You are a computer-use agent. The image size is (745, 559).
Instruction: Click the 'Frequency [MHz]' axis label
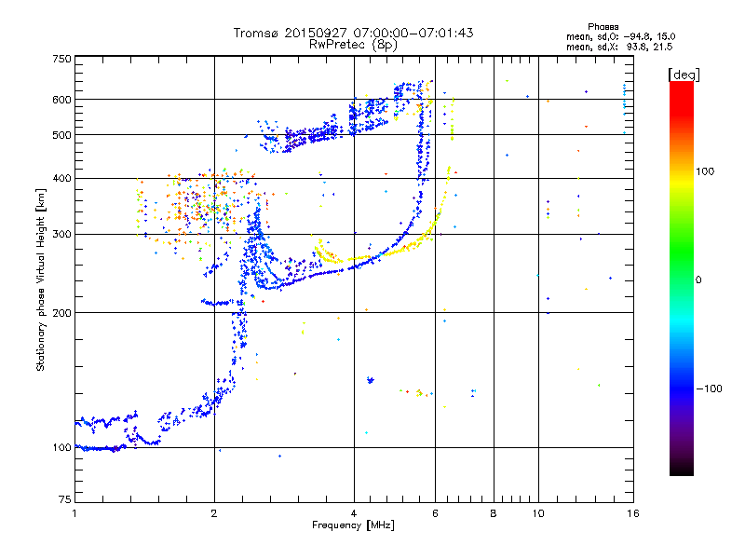point(353,525)
